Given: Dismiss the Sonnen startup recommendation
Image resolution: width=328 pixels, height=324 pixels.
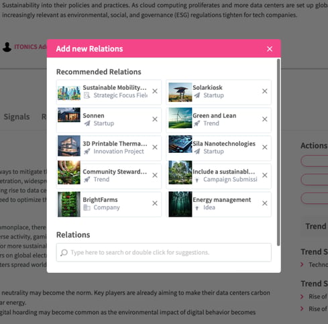Looking at the screenshot, I should [155, 119].
